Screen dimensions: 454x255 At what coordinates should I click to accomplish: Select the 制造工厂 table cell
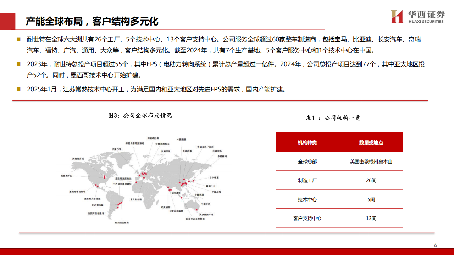[x=307, y=180]
